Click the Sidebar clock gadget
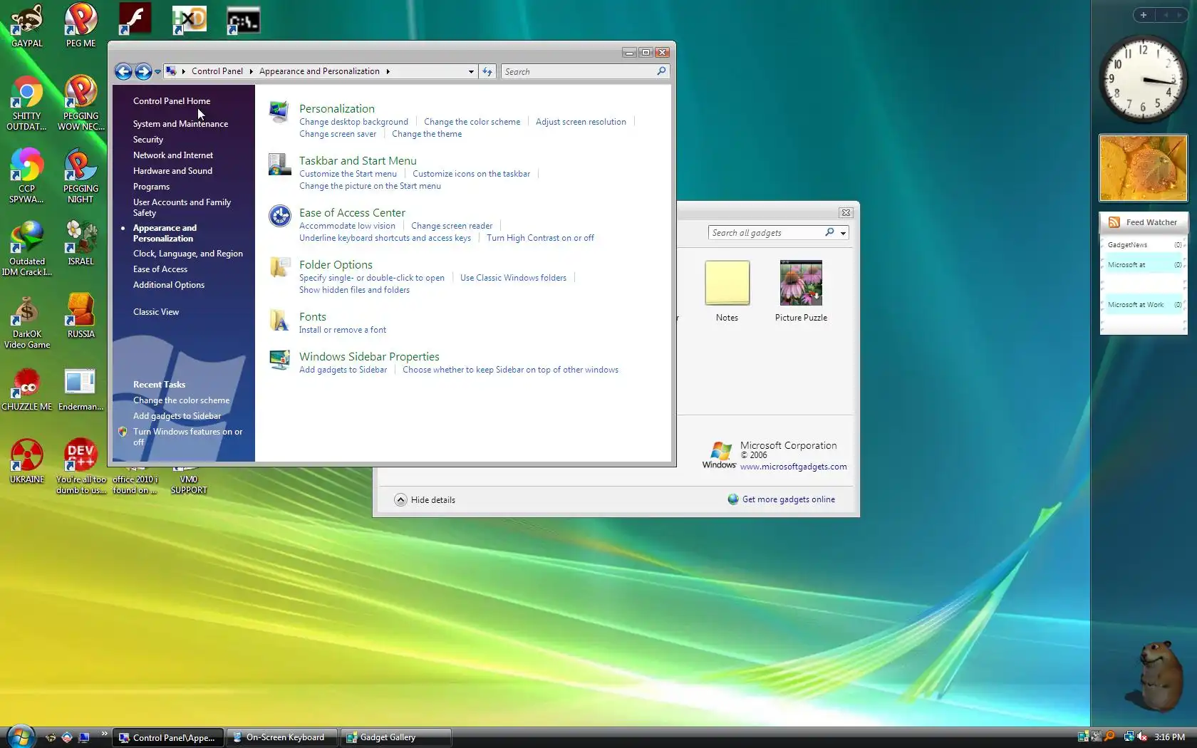Viewport: 1197px width, 748px height. (1143, 78)
